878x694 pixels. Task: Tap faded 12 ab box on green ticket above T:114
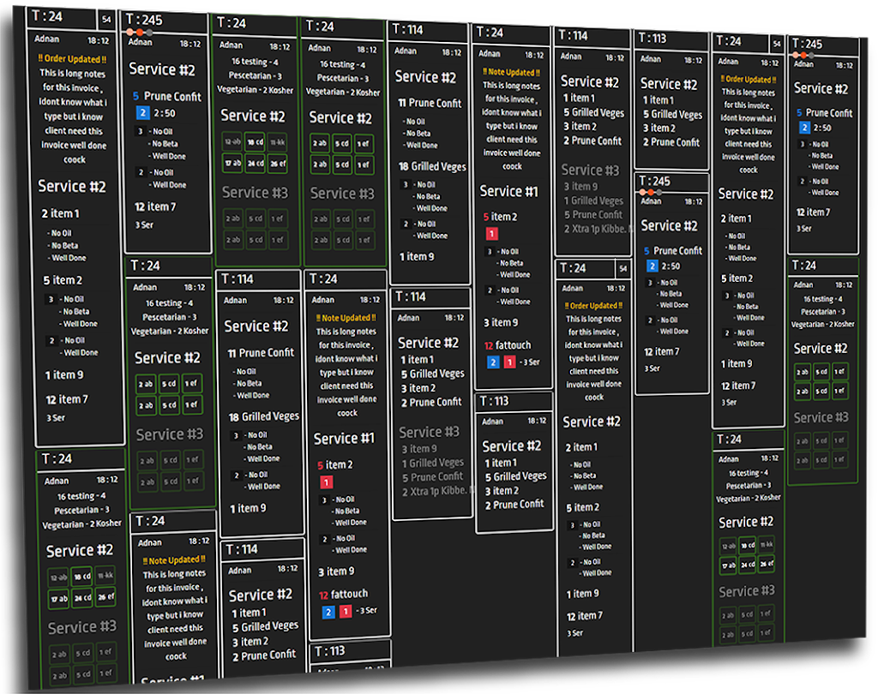pyautogui.click(x=232, y=141)
